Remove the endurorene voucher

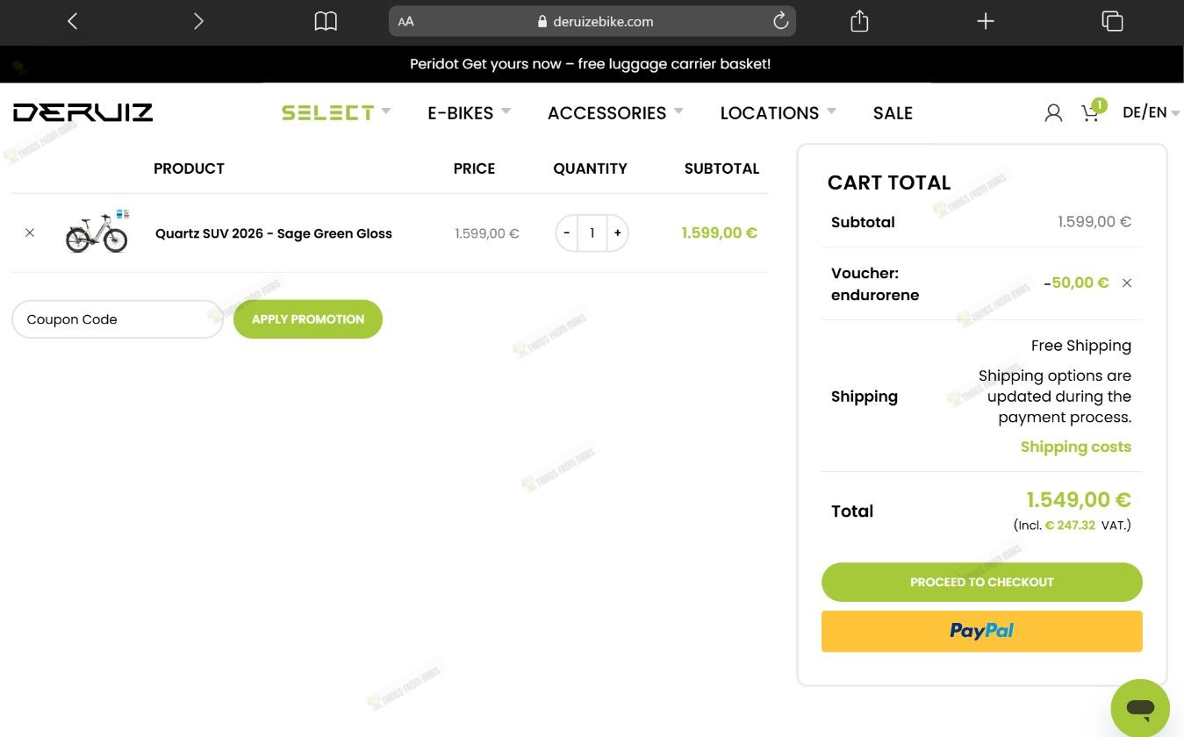[x=1127, y=283]
